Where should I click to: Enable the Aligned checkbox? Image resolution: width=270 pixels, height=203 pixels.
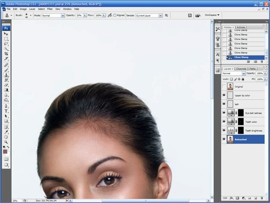[115, 15]
